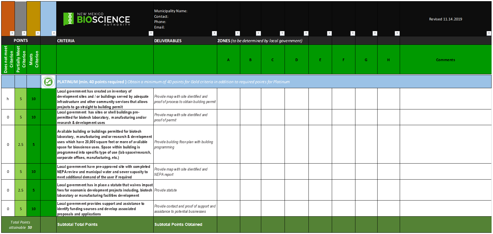The image size is (493, 234).
Task: Select statute waives impact fees criteria cell
Action: pos(105,190)
